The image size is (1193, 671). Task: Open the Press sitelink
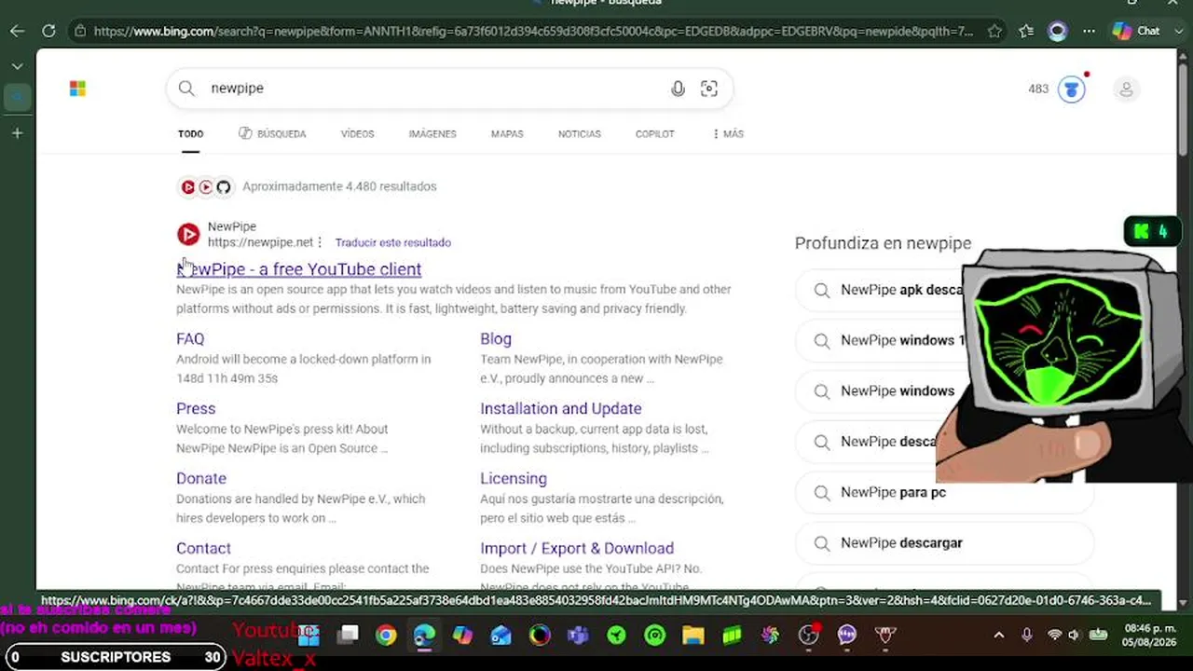point(196,409)
